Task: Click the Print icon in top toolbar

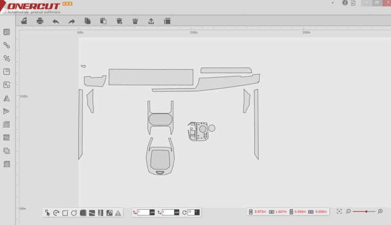Action: tap(40, 21)
